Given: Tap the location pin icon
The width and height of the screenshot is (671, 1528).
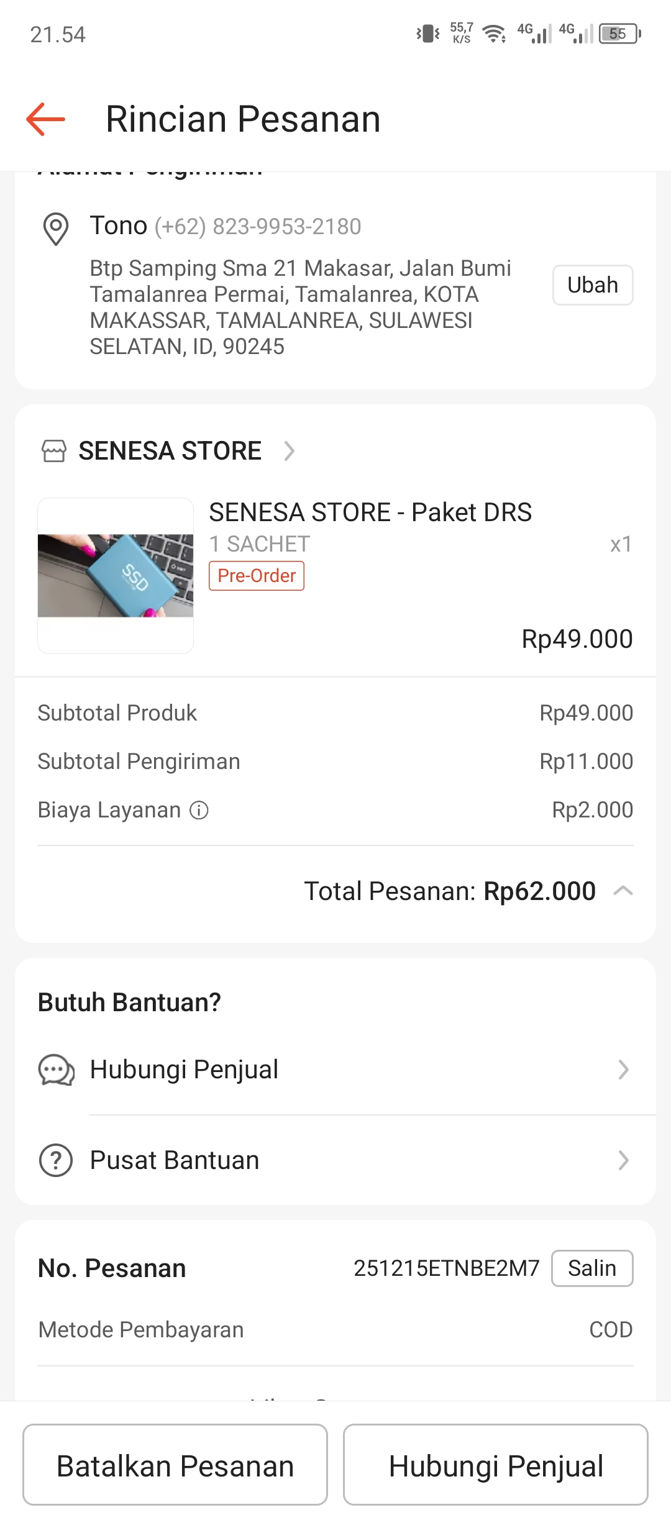Looking at the screenshot, I should tap(56, 229).
